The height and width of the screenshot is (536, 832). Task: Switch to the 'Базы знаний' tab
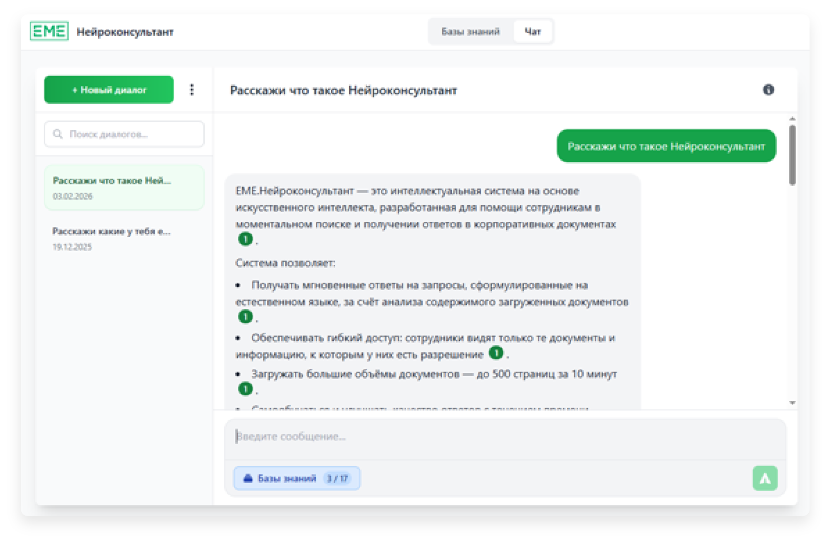click(470, 32)
